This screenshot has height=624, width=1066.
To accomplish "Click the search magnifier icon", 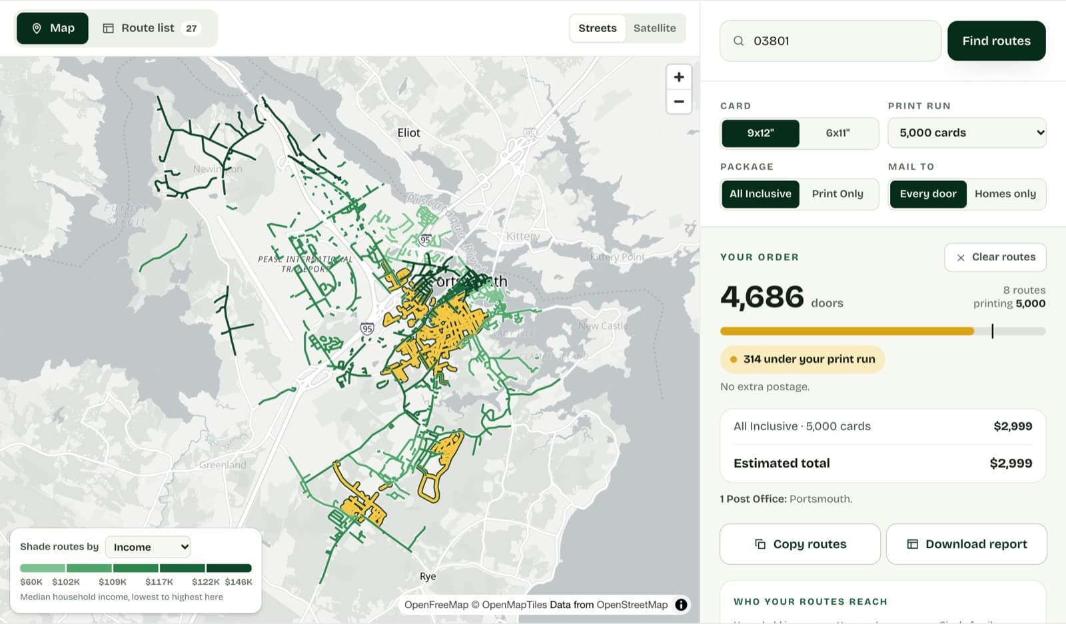I will (x=738, y=41).
